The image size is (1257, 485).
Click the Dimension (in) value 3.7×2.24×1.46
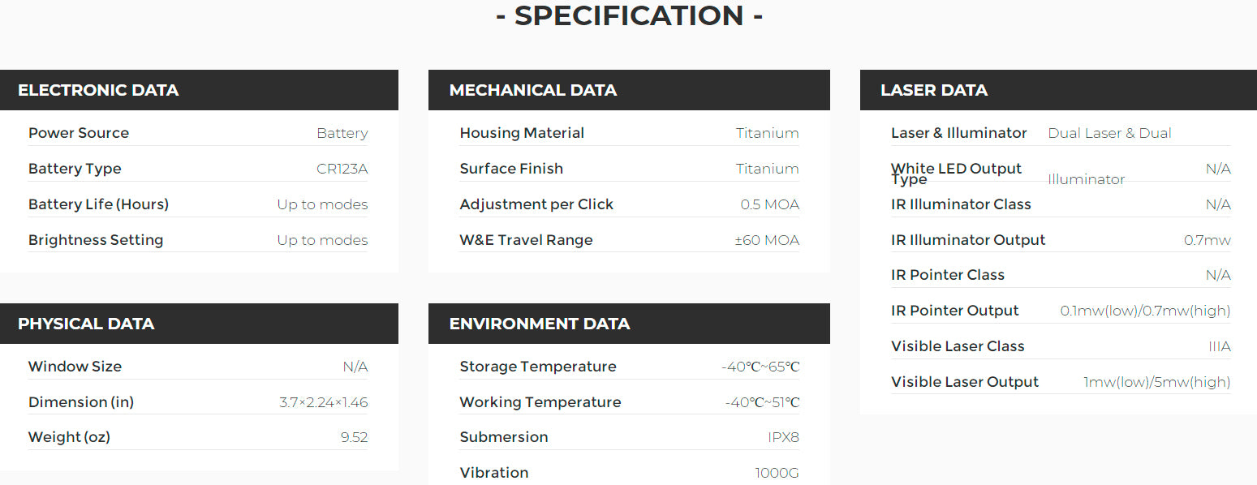tap(323, 402)
